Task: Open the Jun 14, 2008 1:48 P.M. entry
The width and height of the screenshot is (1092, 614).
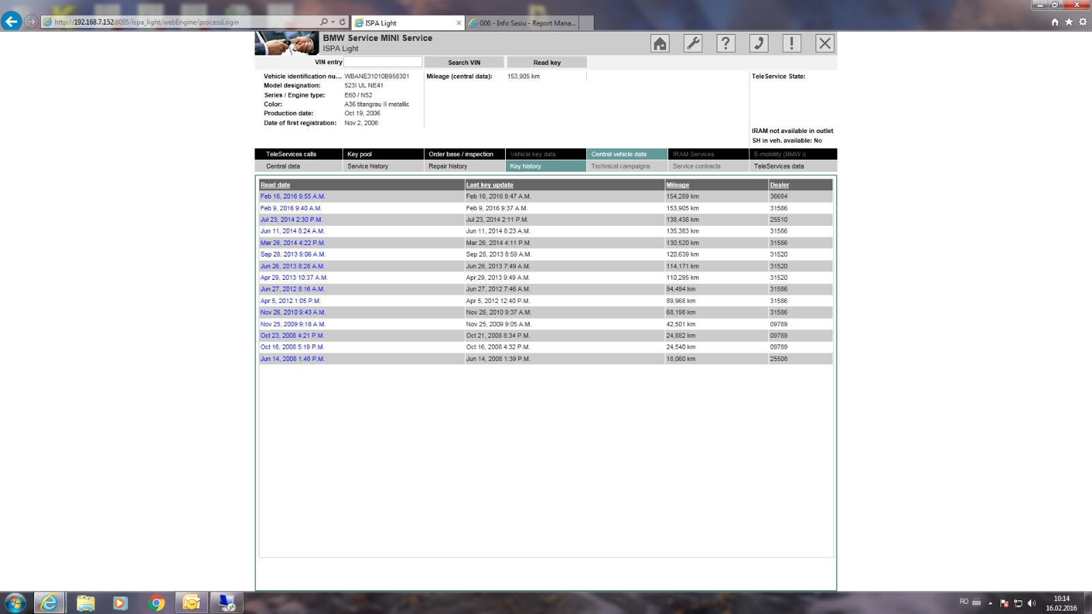Action: 292,359
